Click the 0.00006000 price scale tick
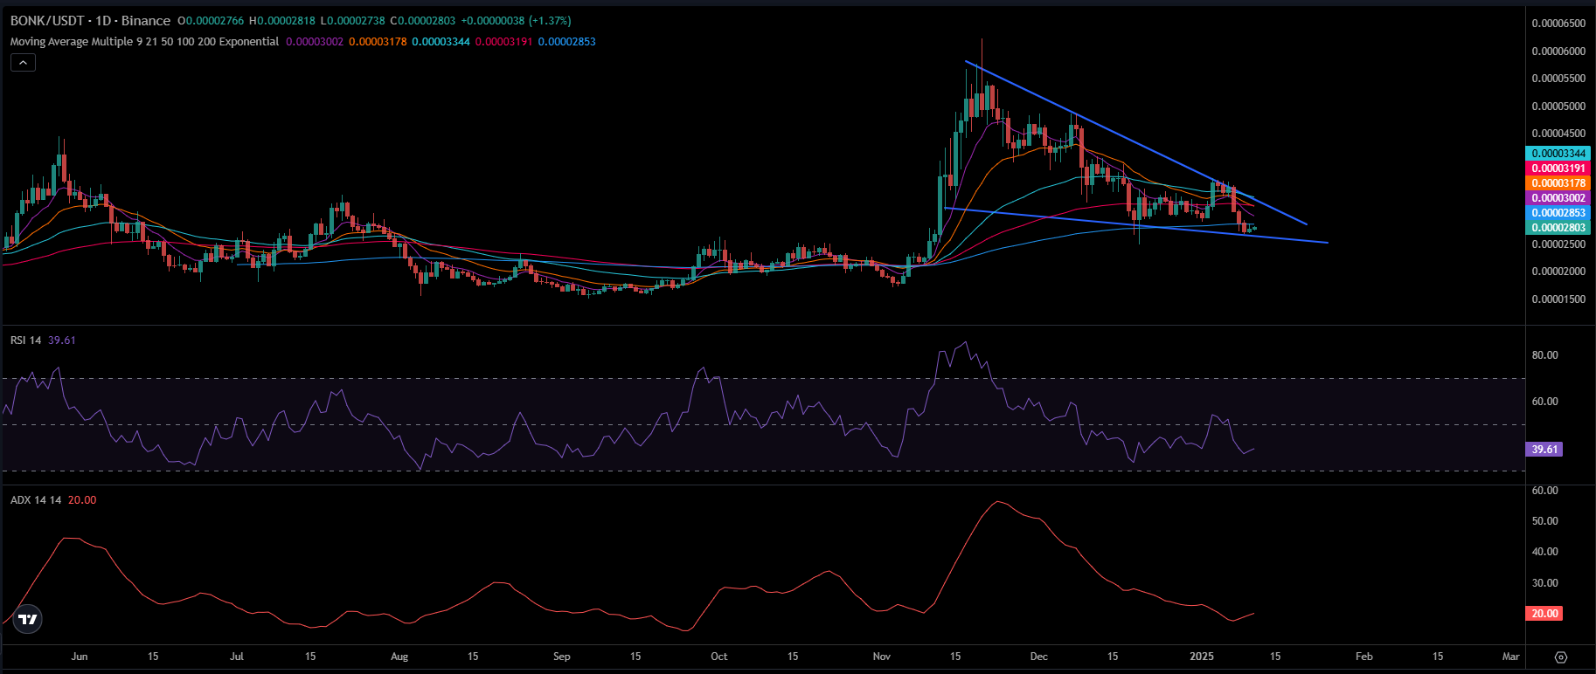1596x674 pixels. pyautogui.click(x=1558, y=51)
